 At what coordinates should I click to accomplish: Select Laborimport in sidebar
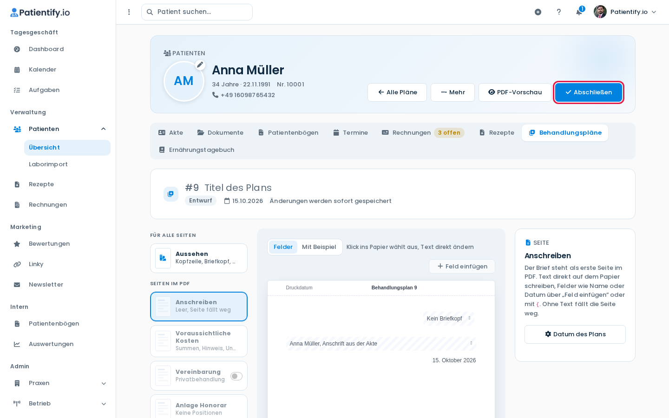(x=67, y=164)
